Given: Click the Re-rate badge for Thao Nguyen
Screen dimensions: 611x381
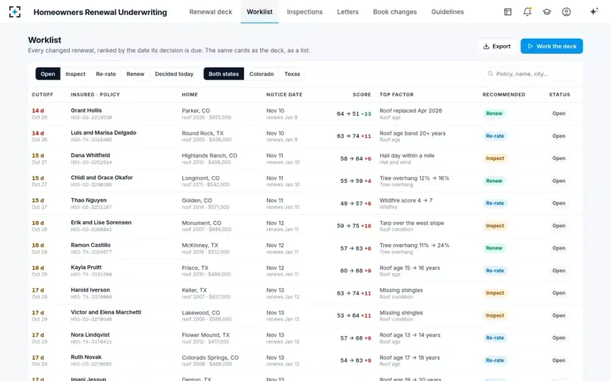Looking at the screenshot, I should click(x=495, y=203).
